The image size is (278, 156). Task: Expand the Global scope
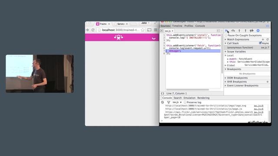click(225, 65)
